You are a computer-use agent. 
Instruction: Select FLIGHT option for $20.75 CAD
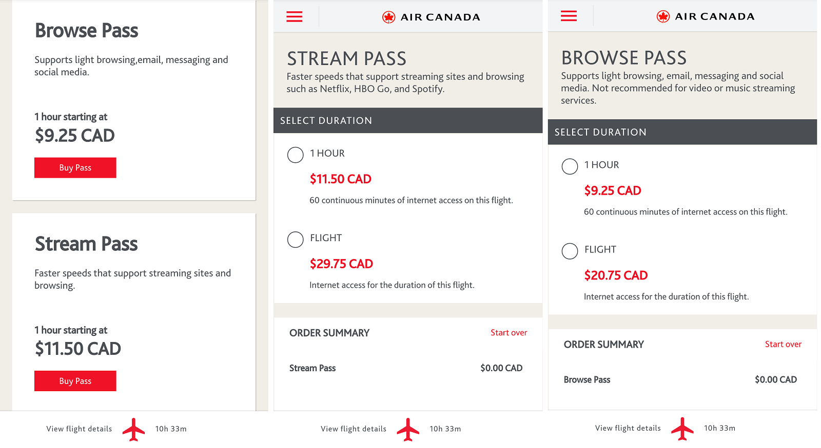[x=570, y=251]
